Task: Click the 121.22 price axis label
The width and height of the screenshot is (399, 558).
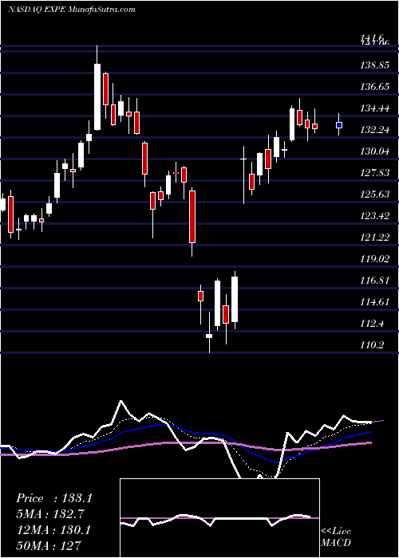Action: pyautogui.click(x=374, y=237)
